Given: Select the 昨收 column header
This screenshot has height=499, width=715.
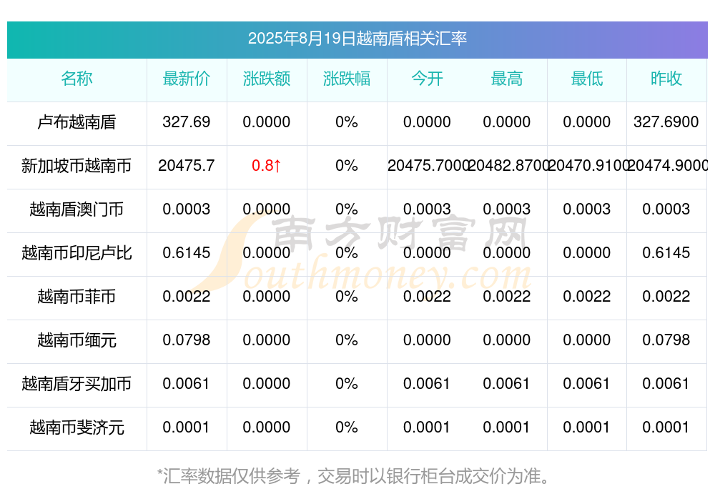Looking at the screenshot, I should (x=666, y=79).
